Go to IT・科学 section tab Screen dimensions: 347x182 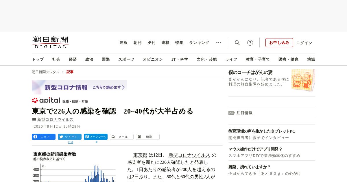(x=180, y=60)
